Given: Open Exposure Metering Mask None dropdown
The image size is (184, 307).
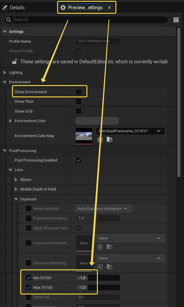Looking at the screenshot, I should (x=130, y=258).
